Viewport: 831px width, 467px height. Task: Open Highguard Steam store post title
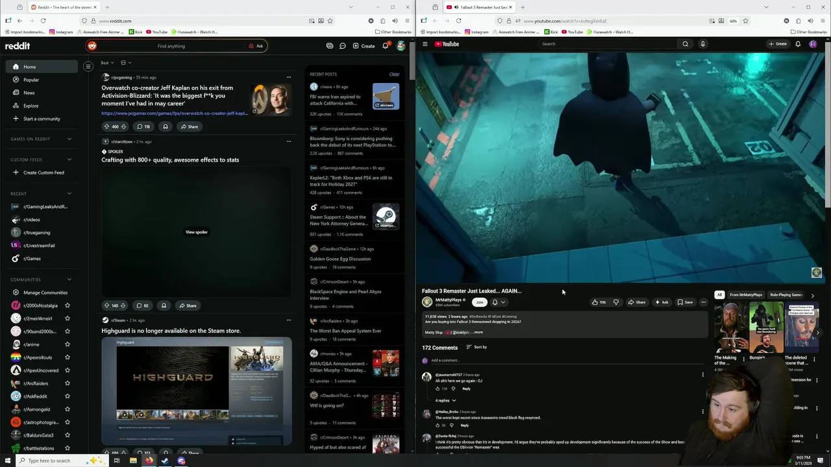click(171, 331)
